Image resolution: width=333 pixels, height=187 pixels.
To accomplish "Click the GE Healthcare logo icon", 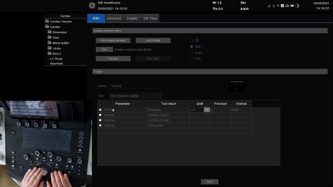I will coord(92,6).
